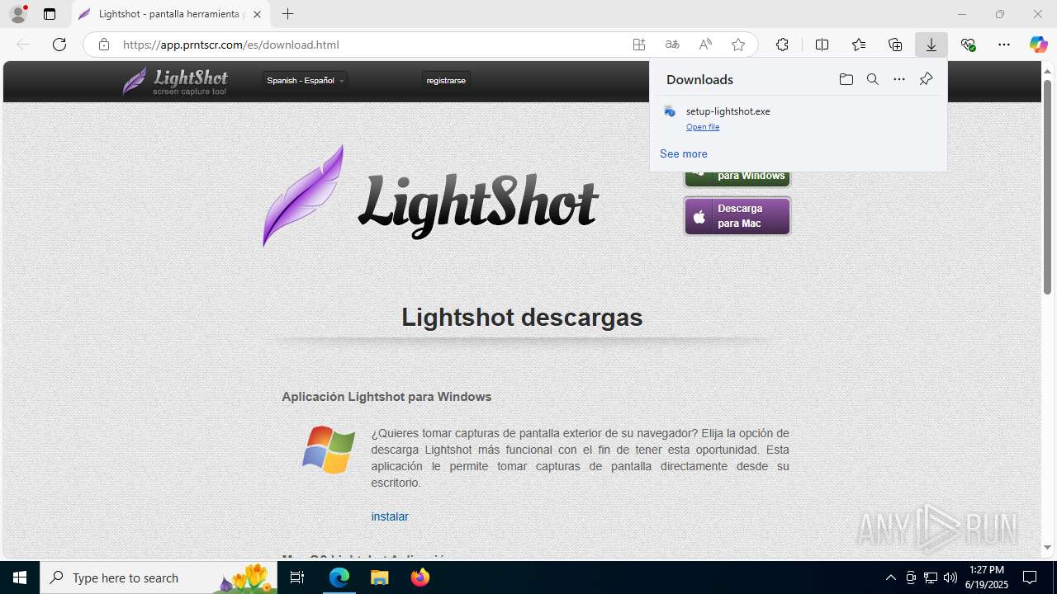
Task: Click the translate page icon
Action: click(672, 45)
